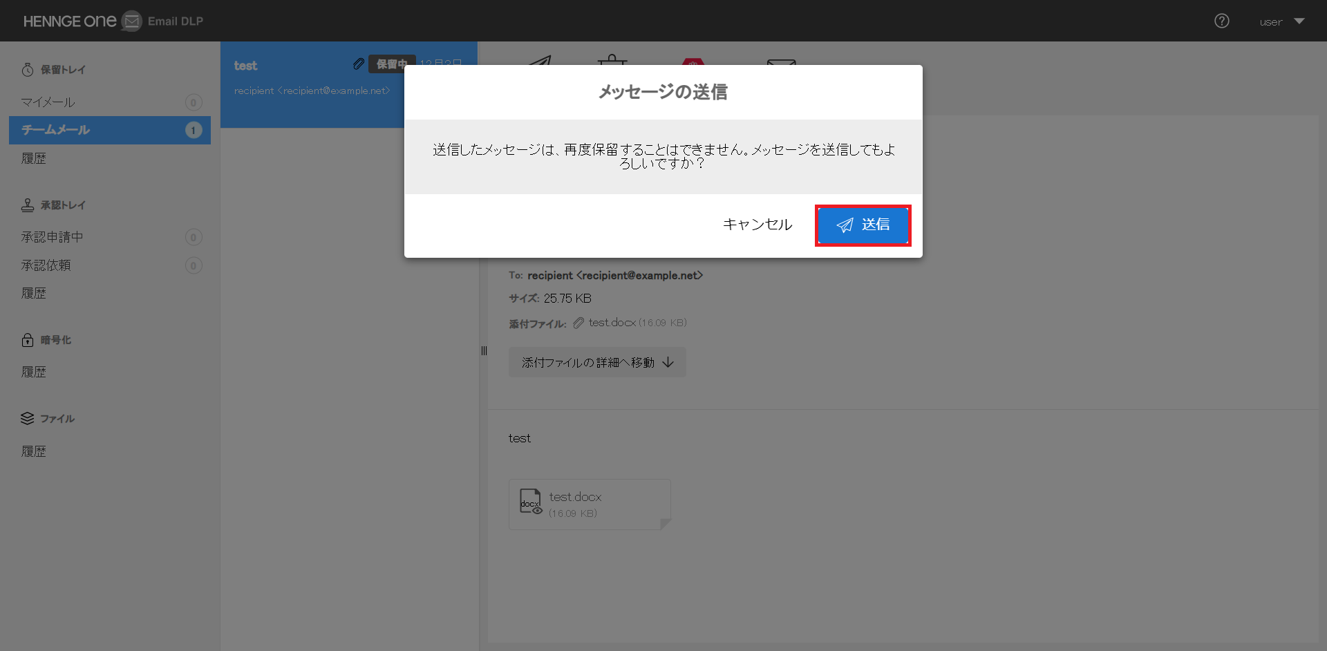The width and height of the screenshot is (1327, 651).
Task: Open 承認申請中 in the sidebar
Action: click(x=110, y=237)
